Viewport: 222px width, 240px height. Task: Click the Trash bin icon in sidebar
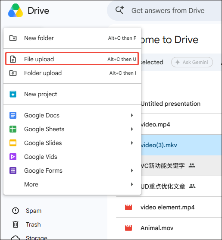[x=16, y=224]
